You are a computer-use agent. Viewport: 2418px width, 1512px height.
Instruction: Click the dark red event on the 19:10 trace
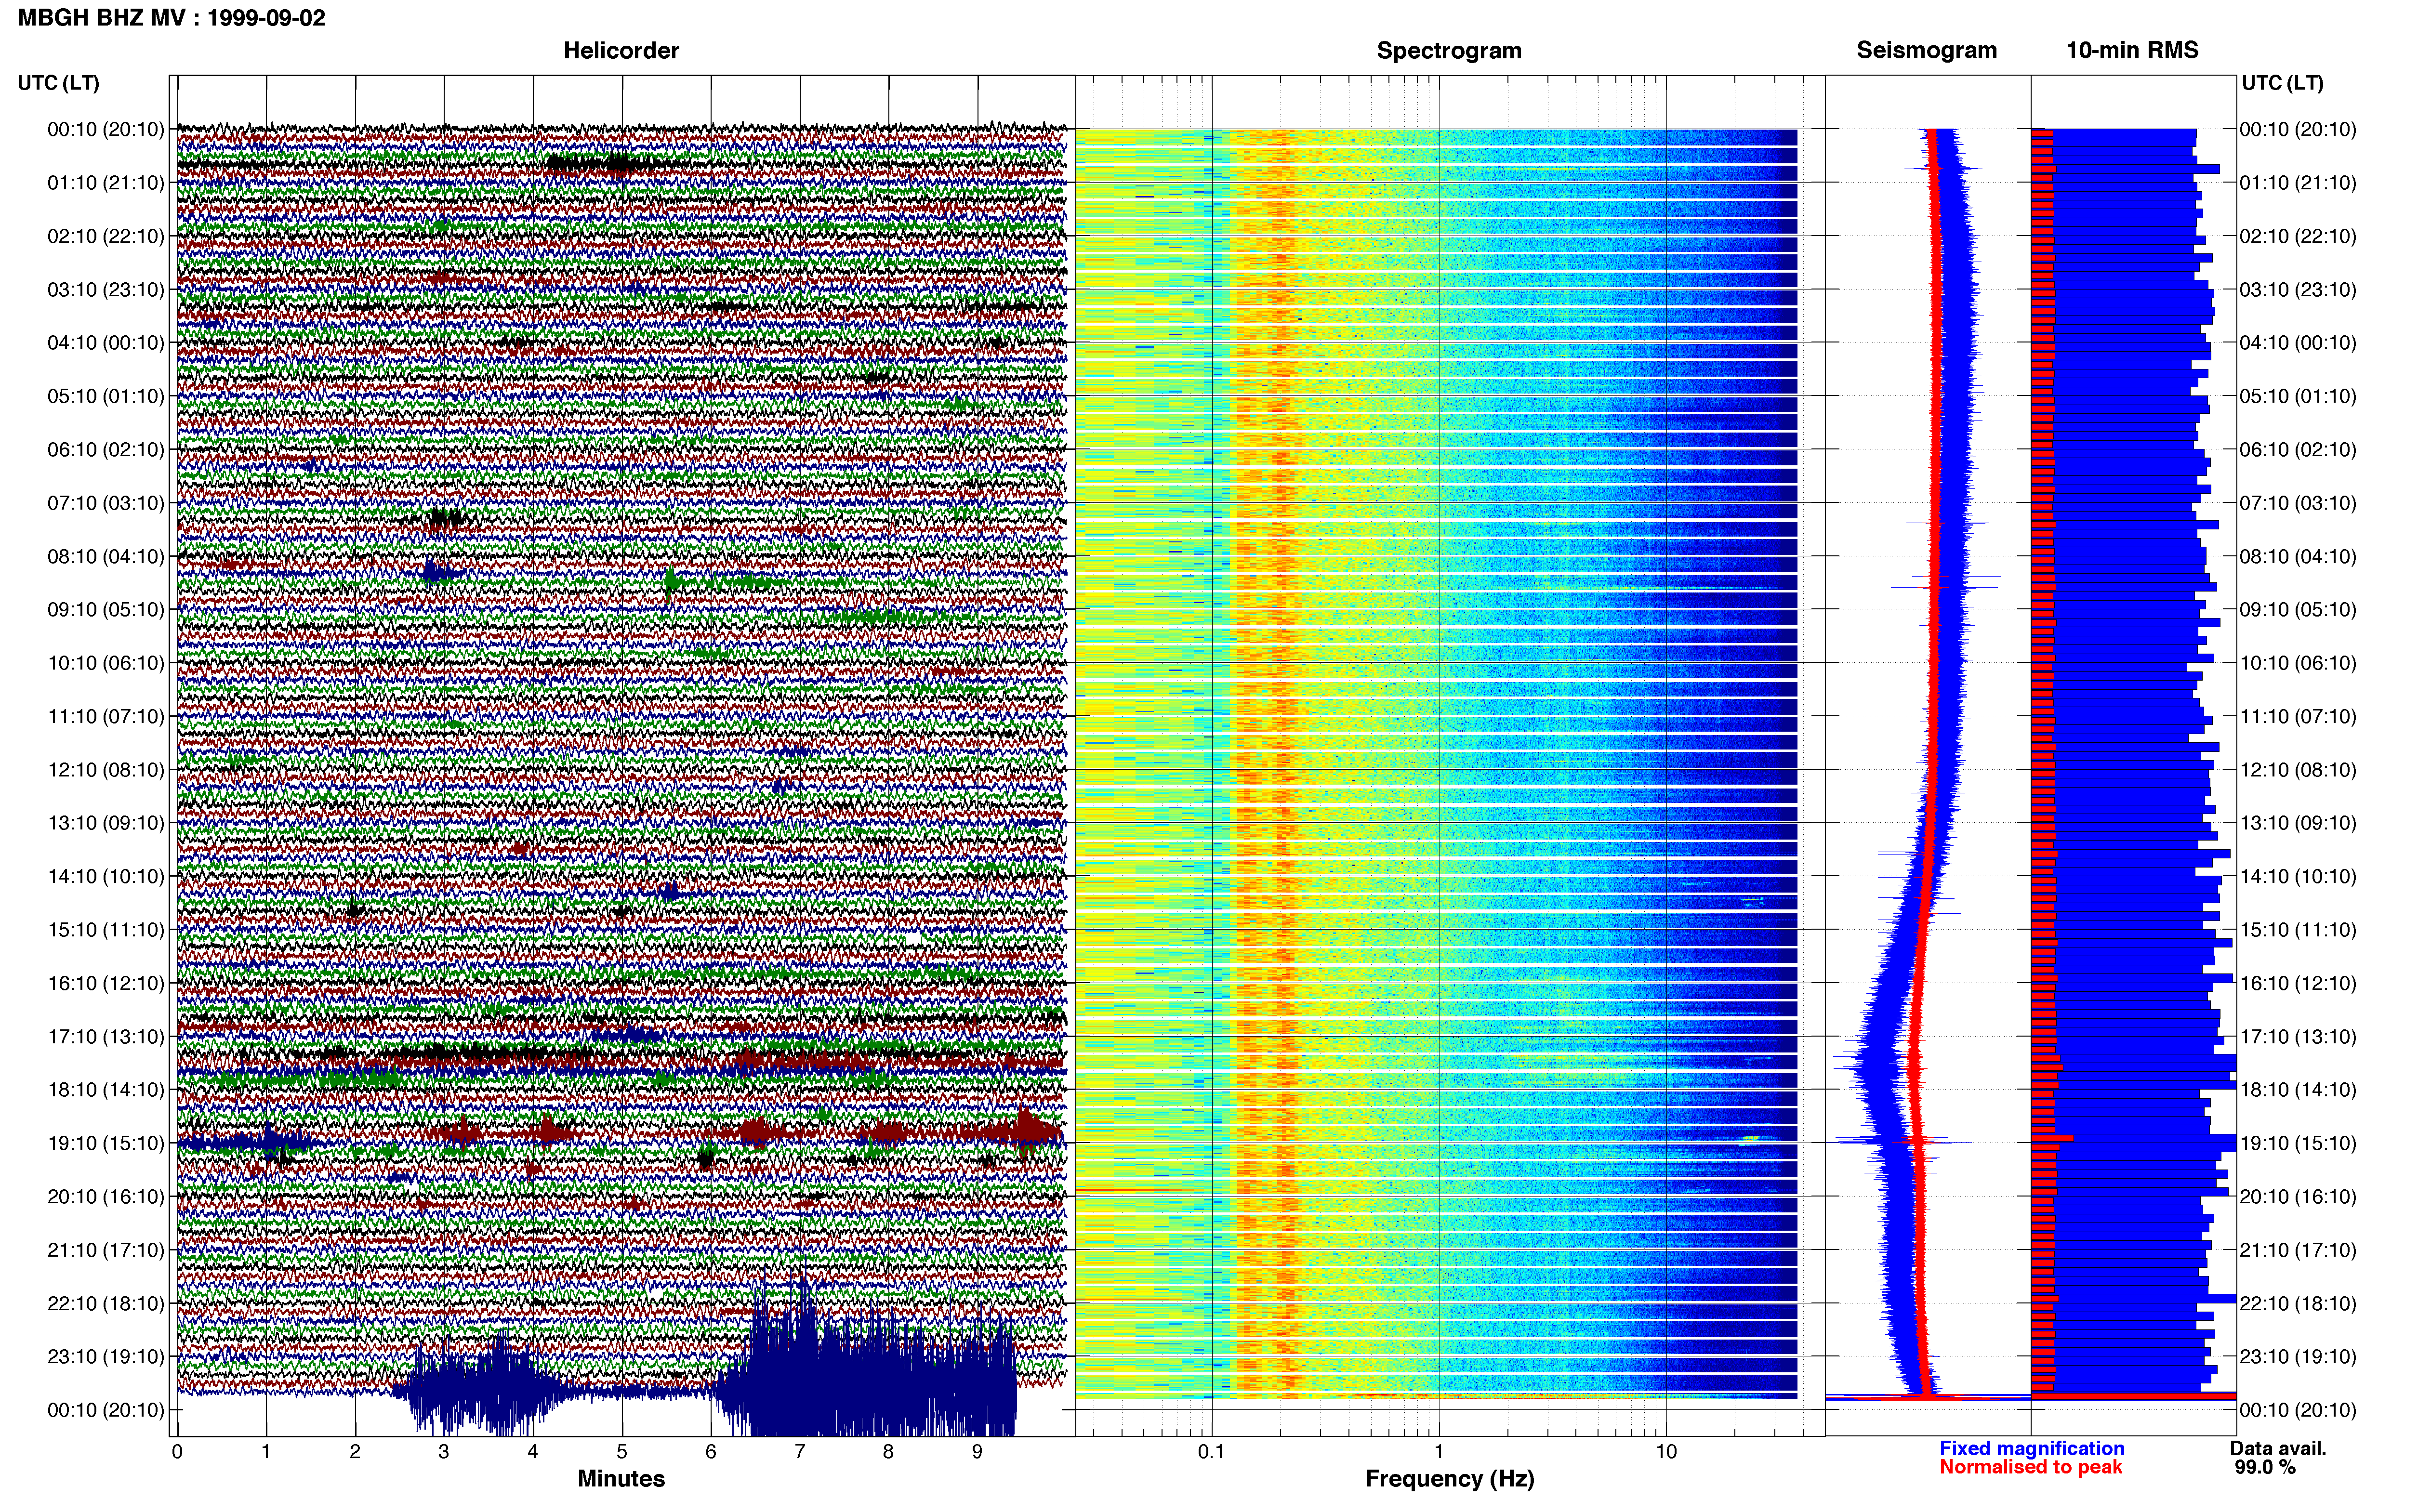[x=1026, y=1131]
